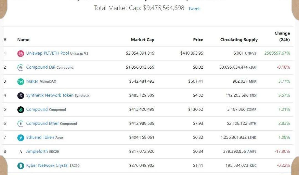Click the Synthetix Network Token icon
299x175 pixels.
[x=21, y=96]
